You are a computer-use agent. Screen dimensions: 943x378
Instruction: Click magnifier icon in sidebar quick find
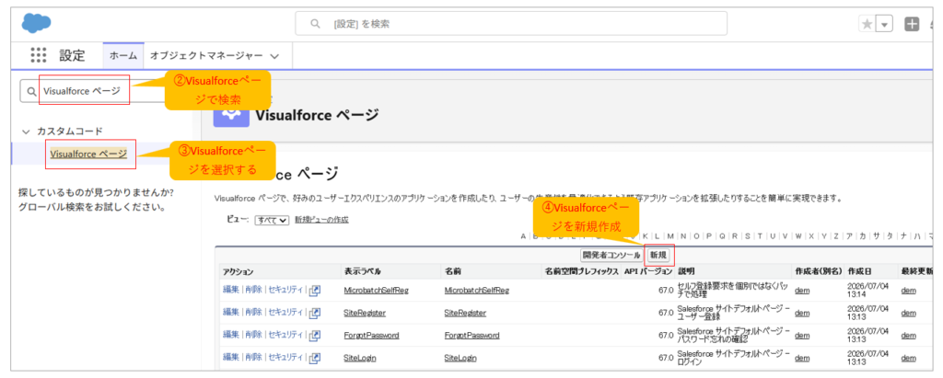point(32,91)
